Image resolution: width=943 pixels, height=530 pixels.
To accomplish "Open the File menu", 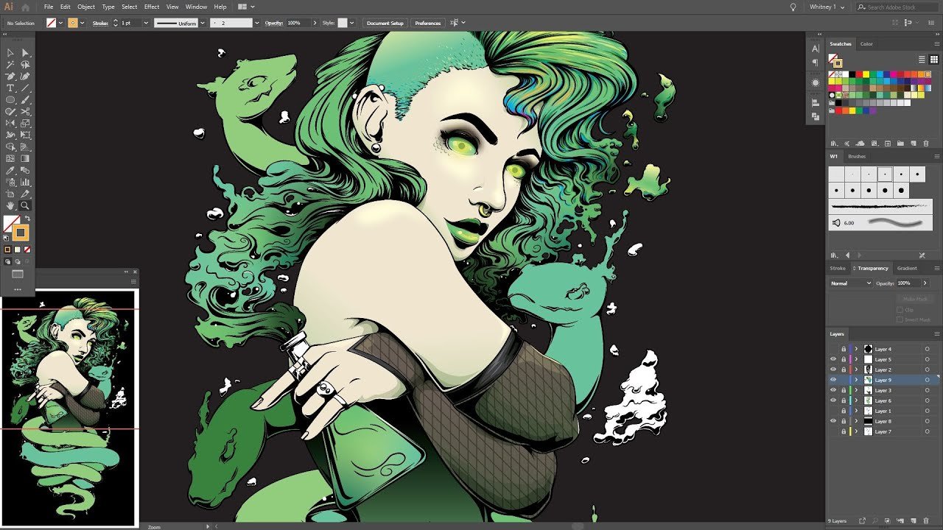I will point(49,7).
